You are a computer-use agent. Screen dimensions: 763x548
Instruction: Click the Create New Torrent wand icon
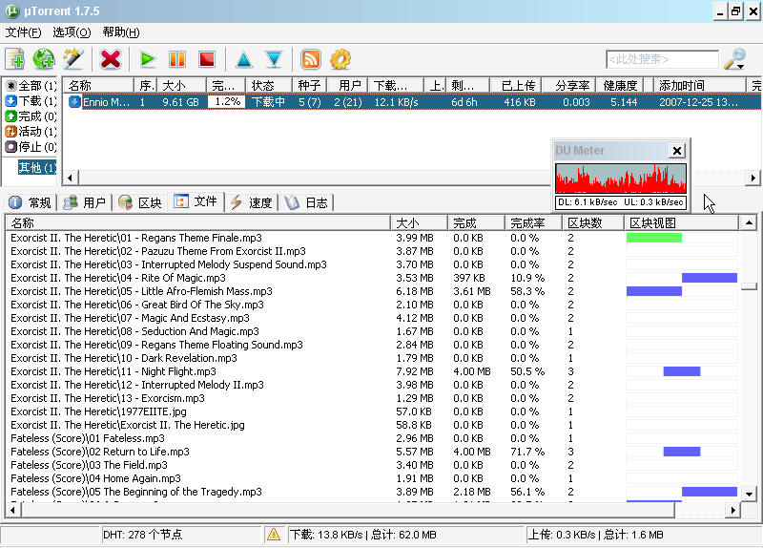click(73, 59)
